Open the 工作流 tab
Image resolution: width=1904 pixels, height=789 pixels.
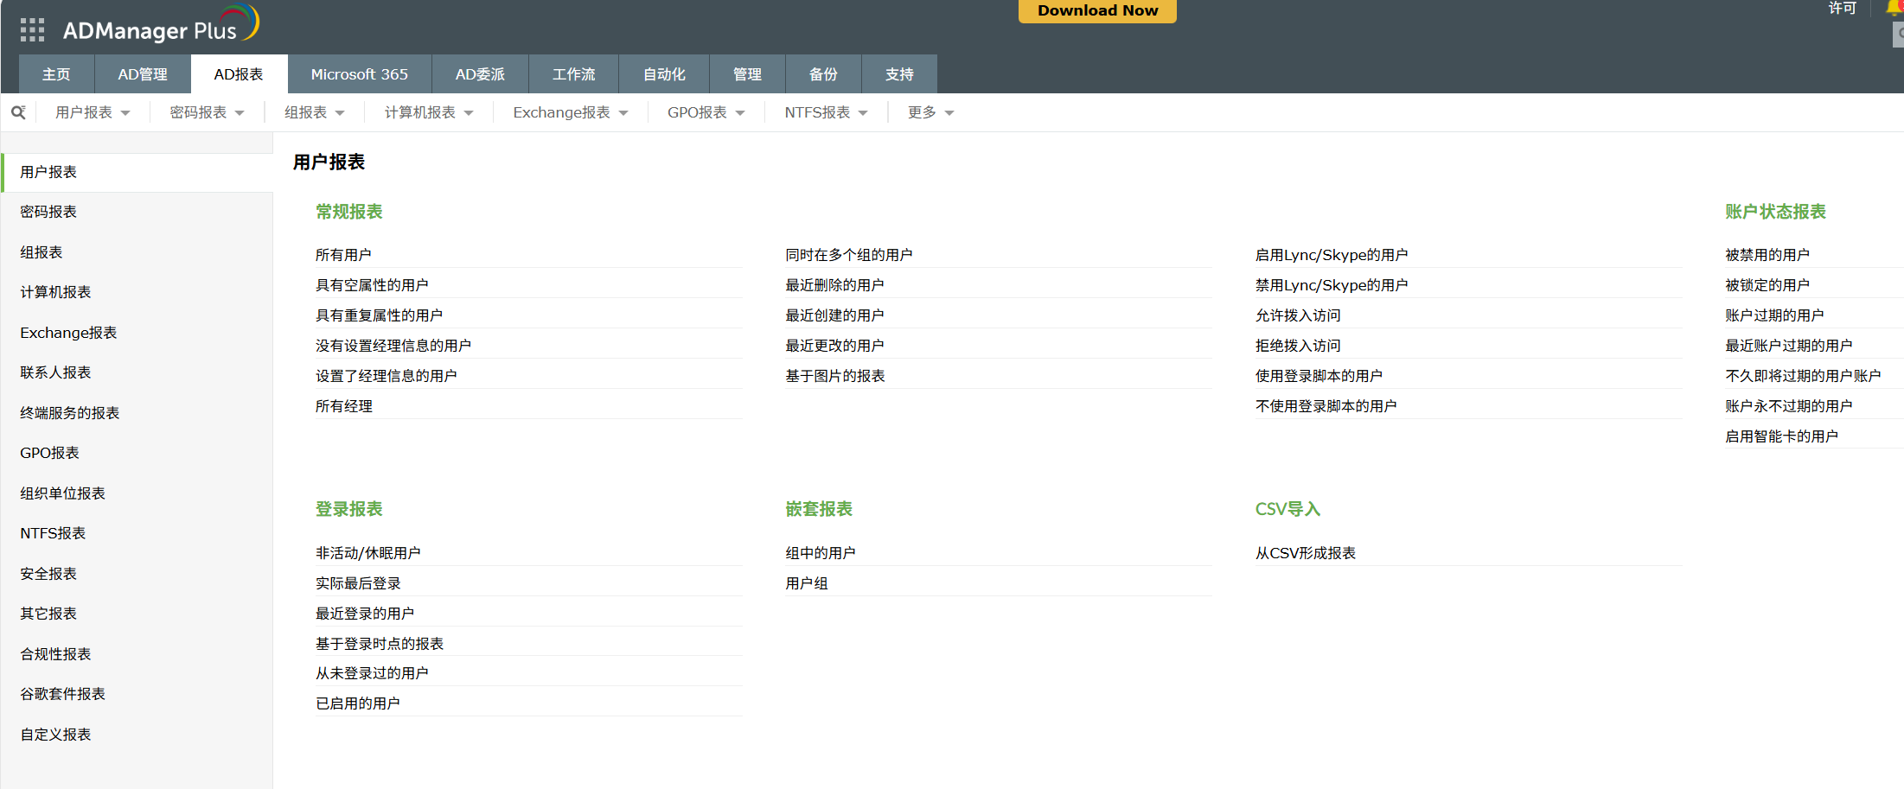573,74
